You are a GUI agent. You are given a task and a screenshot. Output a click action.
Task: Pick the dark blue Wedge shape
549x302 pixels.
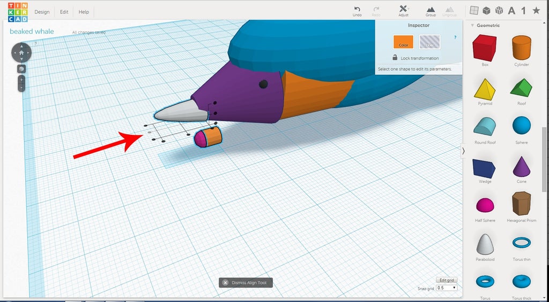pos(484,168)
